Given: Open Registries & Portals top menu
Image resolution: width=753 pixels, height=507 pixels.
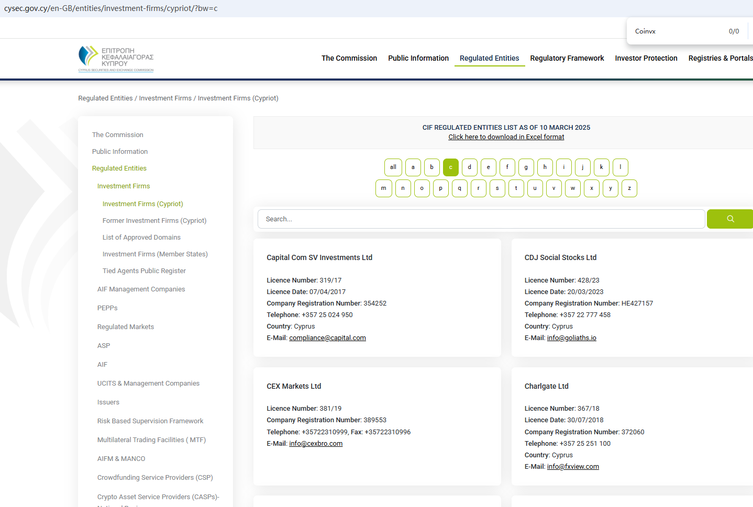Looking at the screenshot, I should 721,58.
